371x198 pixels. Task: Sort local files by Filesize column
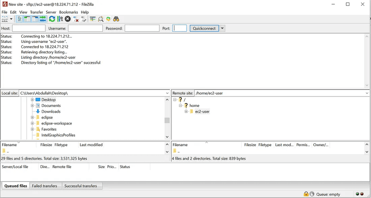point(45,145)
